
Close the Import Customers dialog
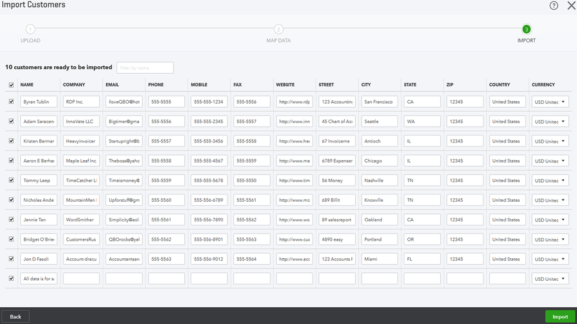point(571,6)
